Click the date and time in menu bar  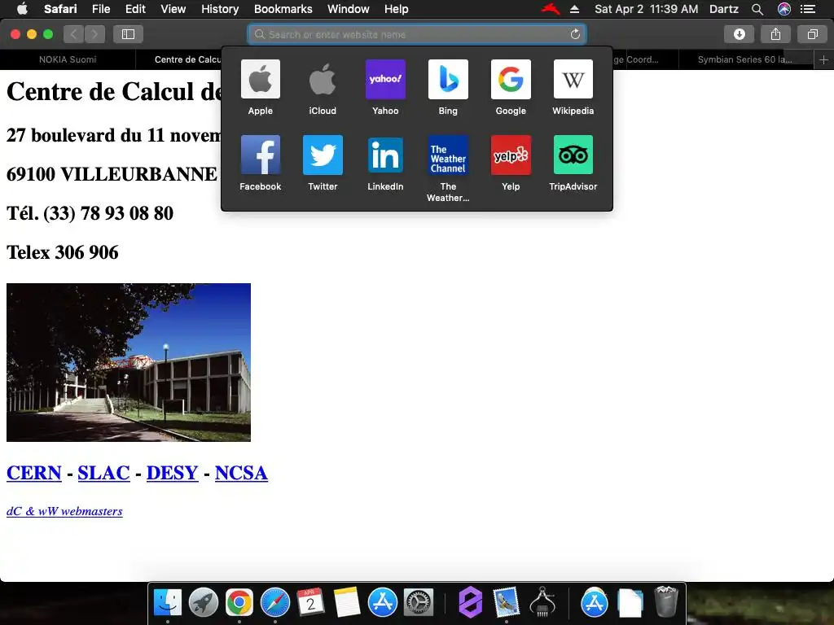pyautogui.click(x=646, y=9)
